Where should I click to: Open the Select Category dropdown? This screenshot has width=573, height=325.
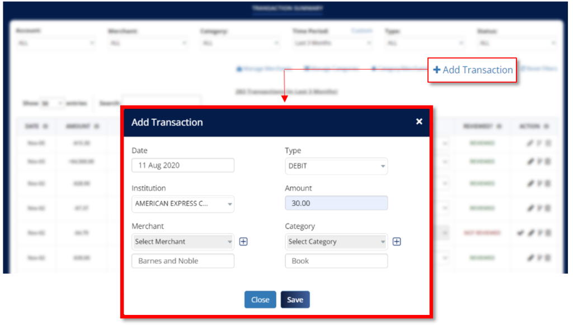[x=336, y=241]
